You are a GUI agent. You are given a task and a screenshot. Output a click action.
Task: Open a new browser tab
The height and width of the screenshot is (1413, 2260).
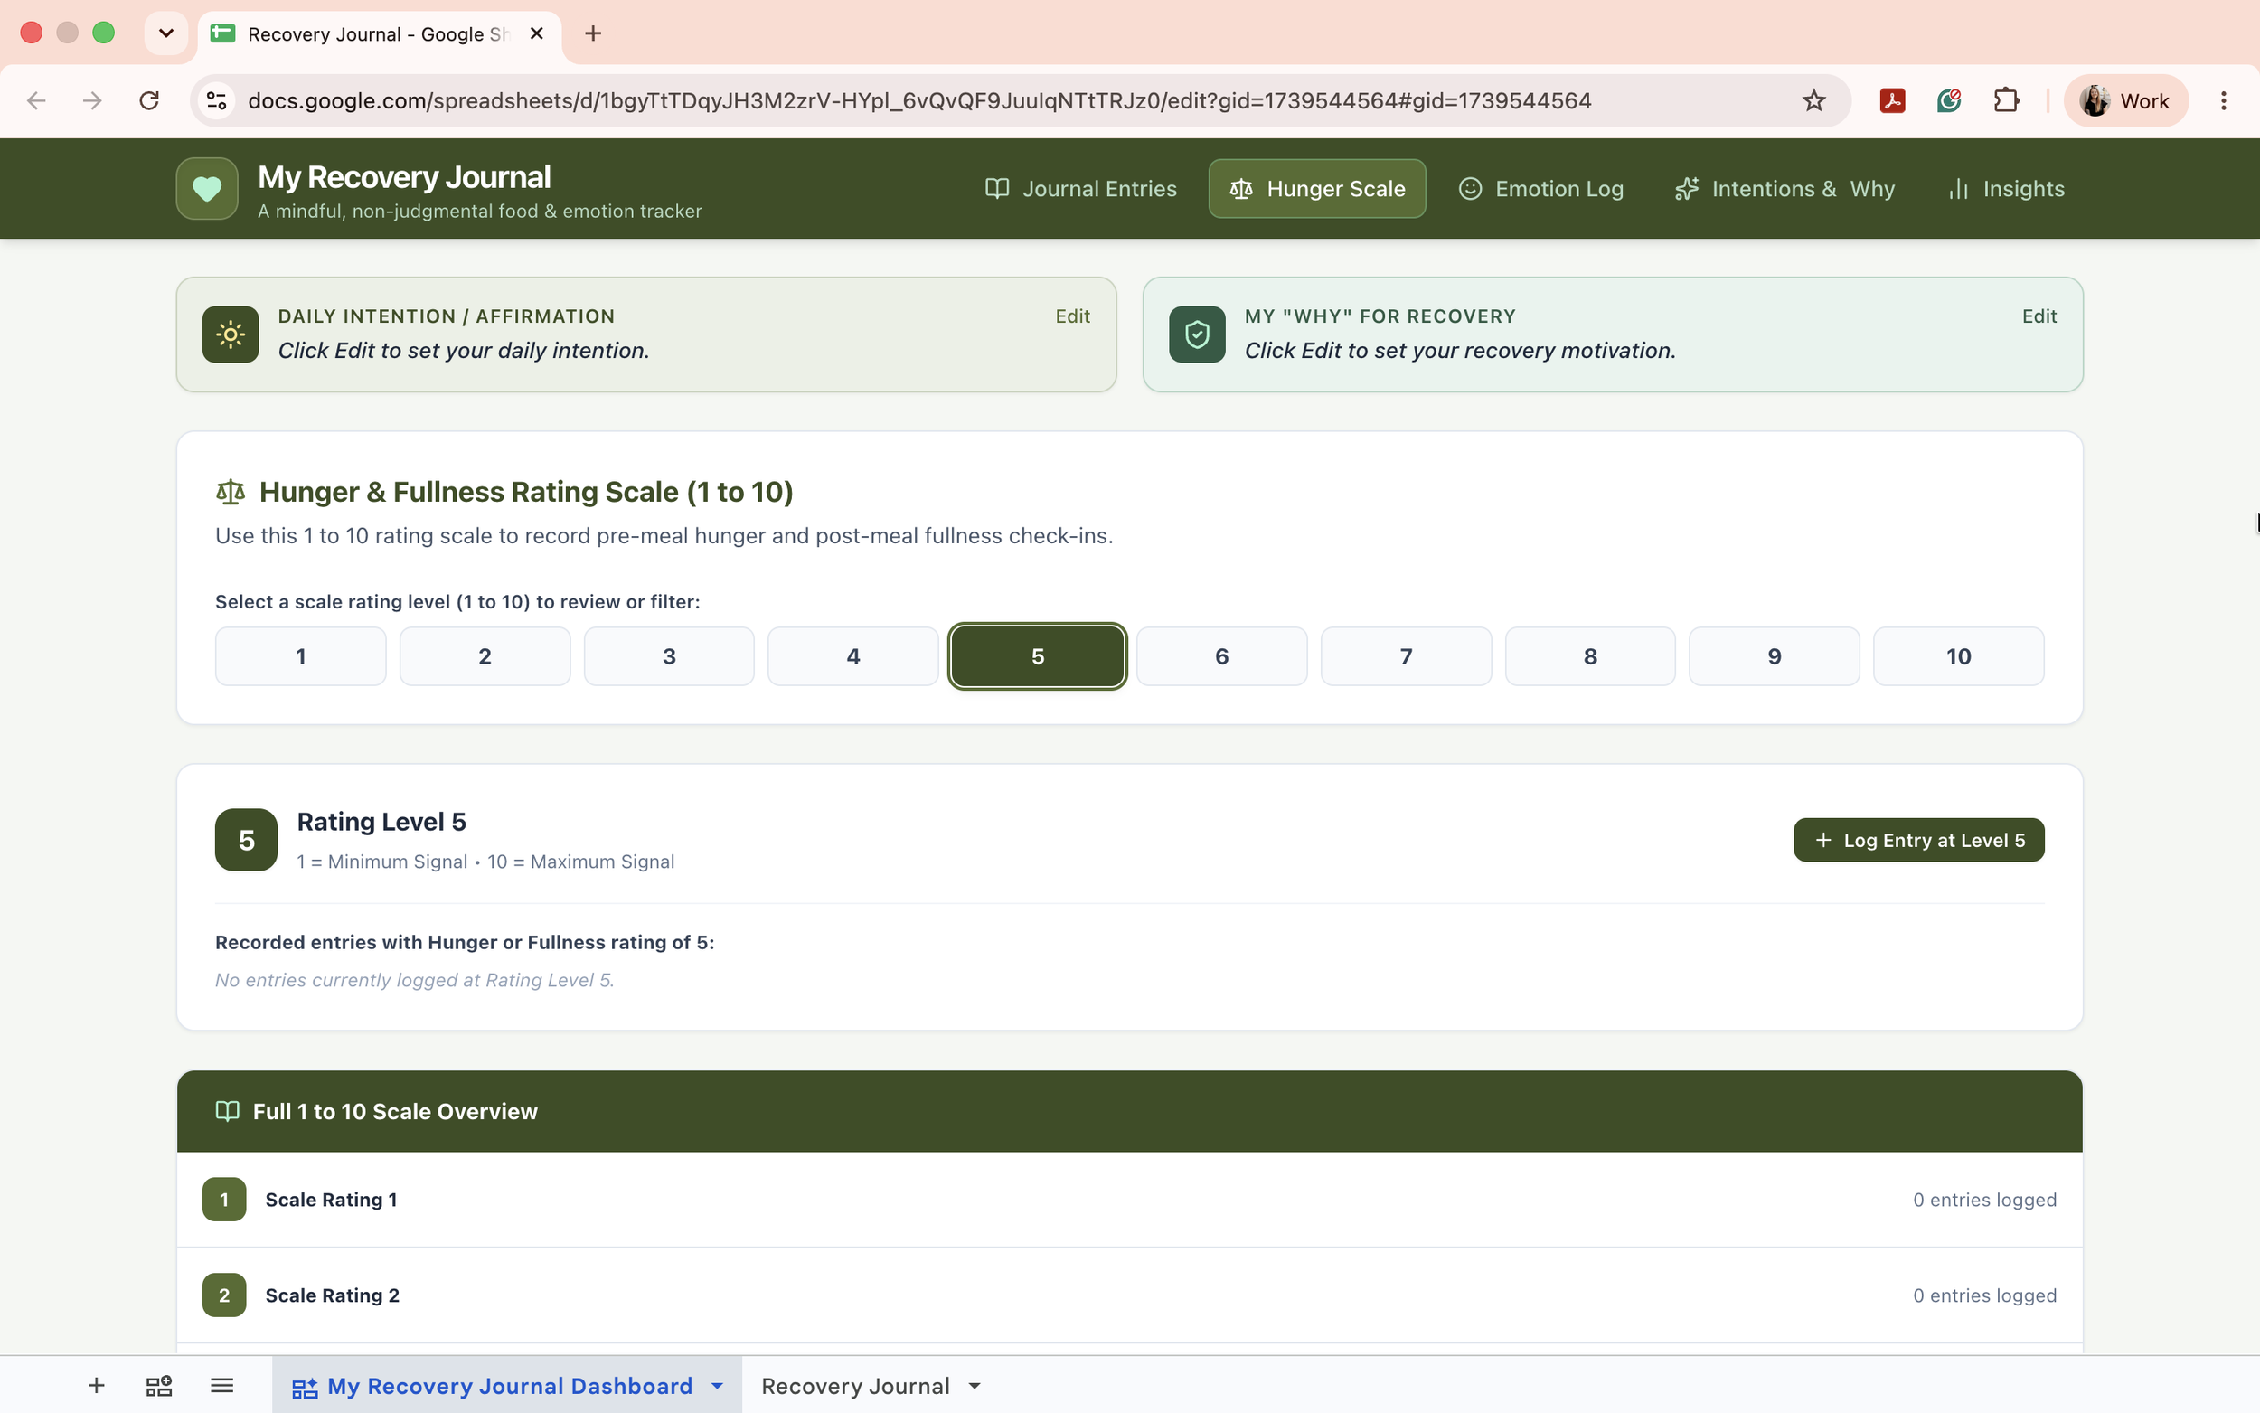coord(592,33)
